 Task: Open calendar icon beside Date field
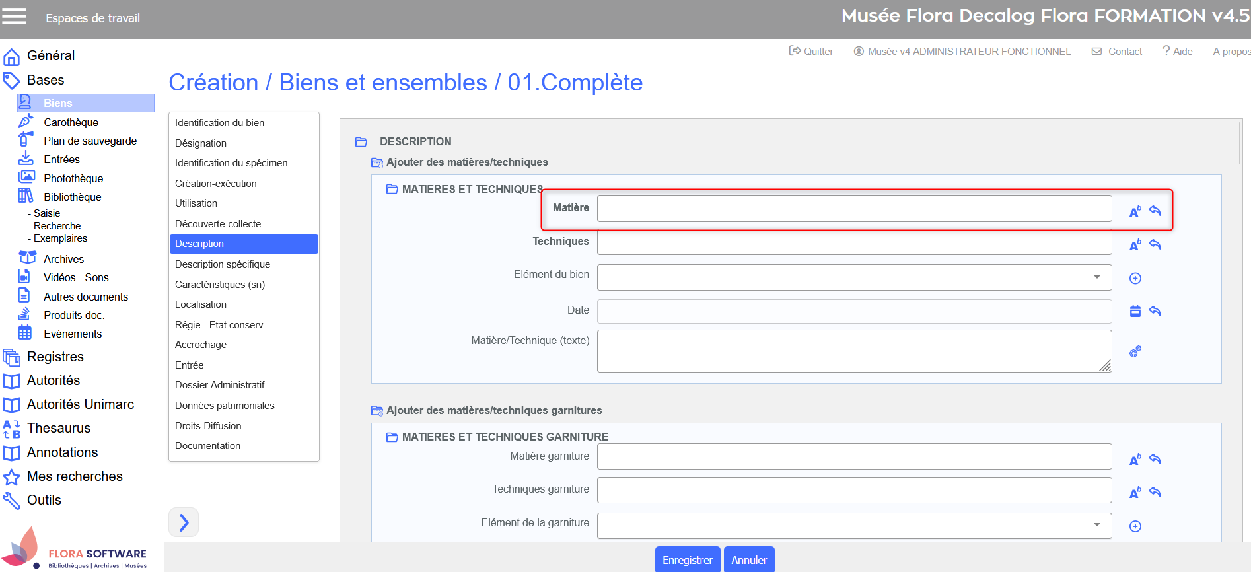pyautogui.click(x=1135, y=311)
